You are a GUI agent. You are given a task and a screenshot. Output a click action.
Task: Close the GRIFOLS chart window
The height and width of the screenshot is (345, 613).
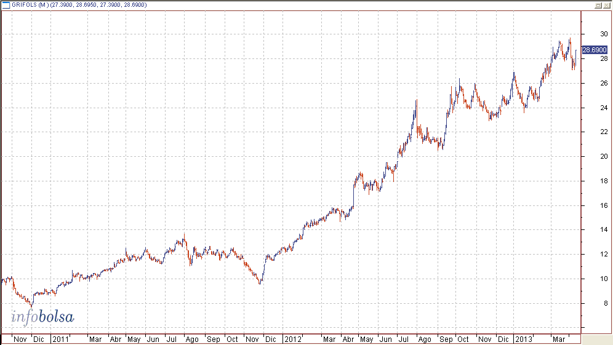(x=606, y=5)
